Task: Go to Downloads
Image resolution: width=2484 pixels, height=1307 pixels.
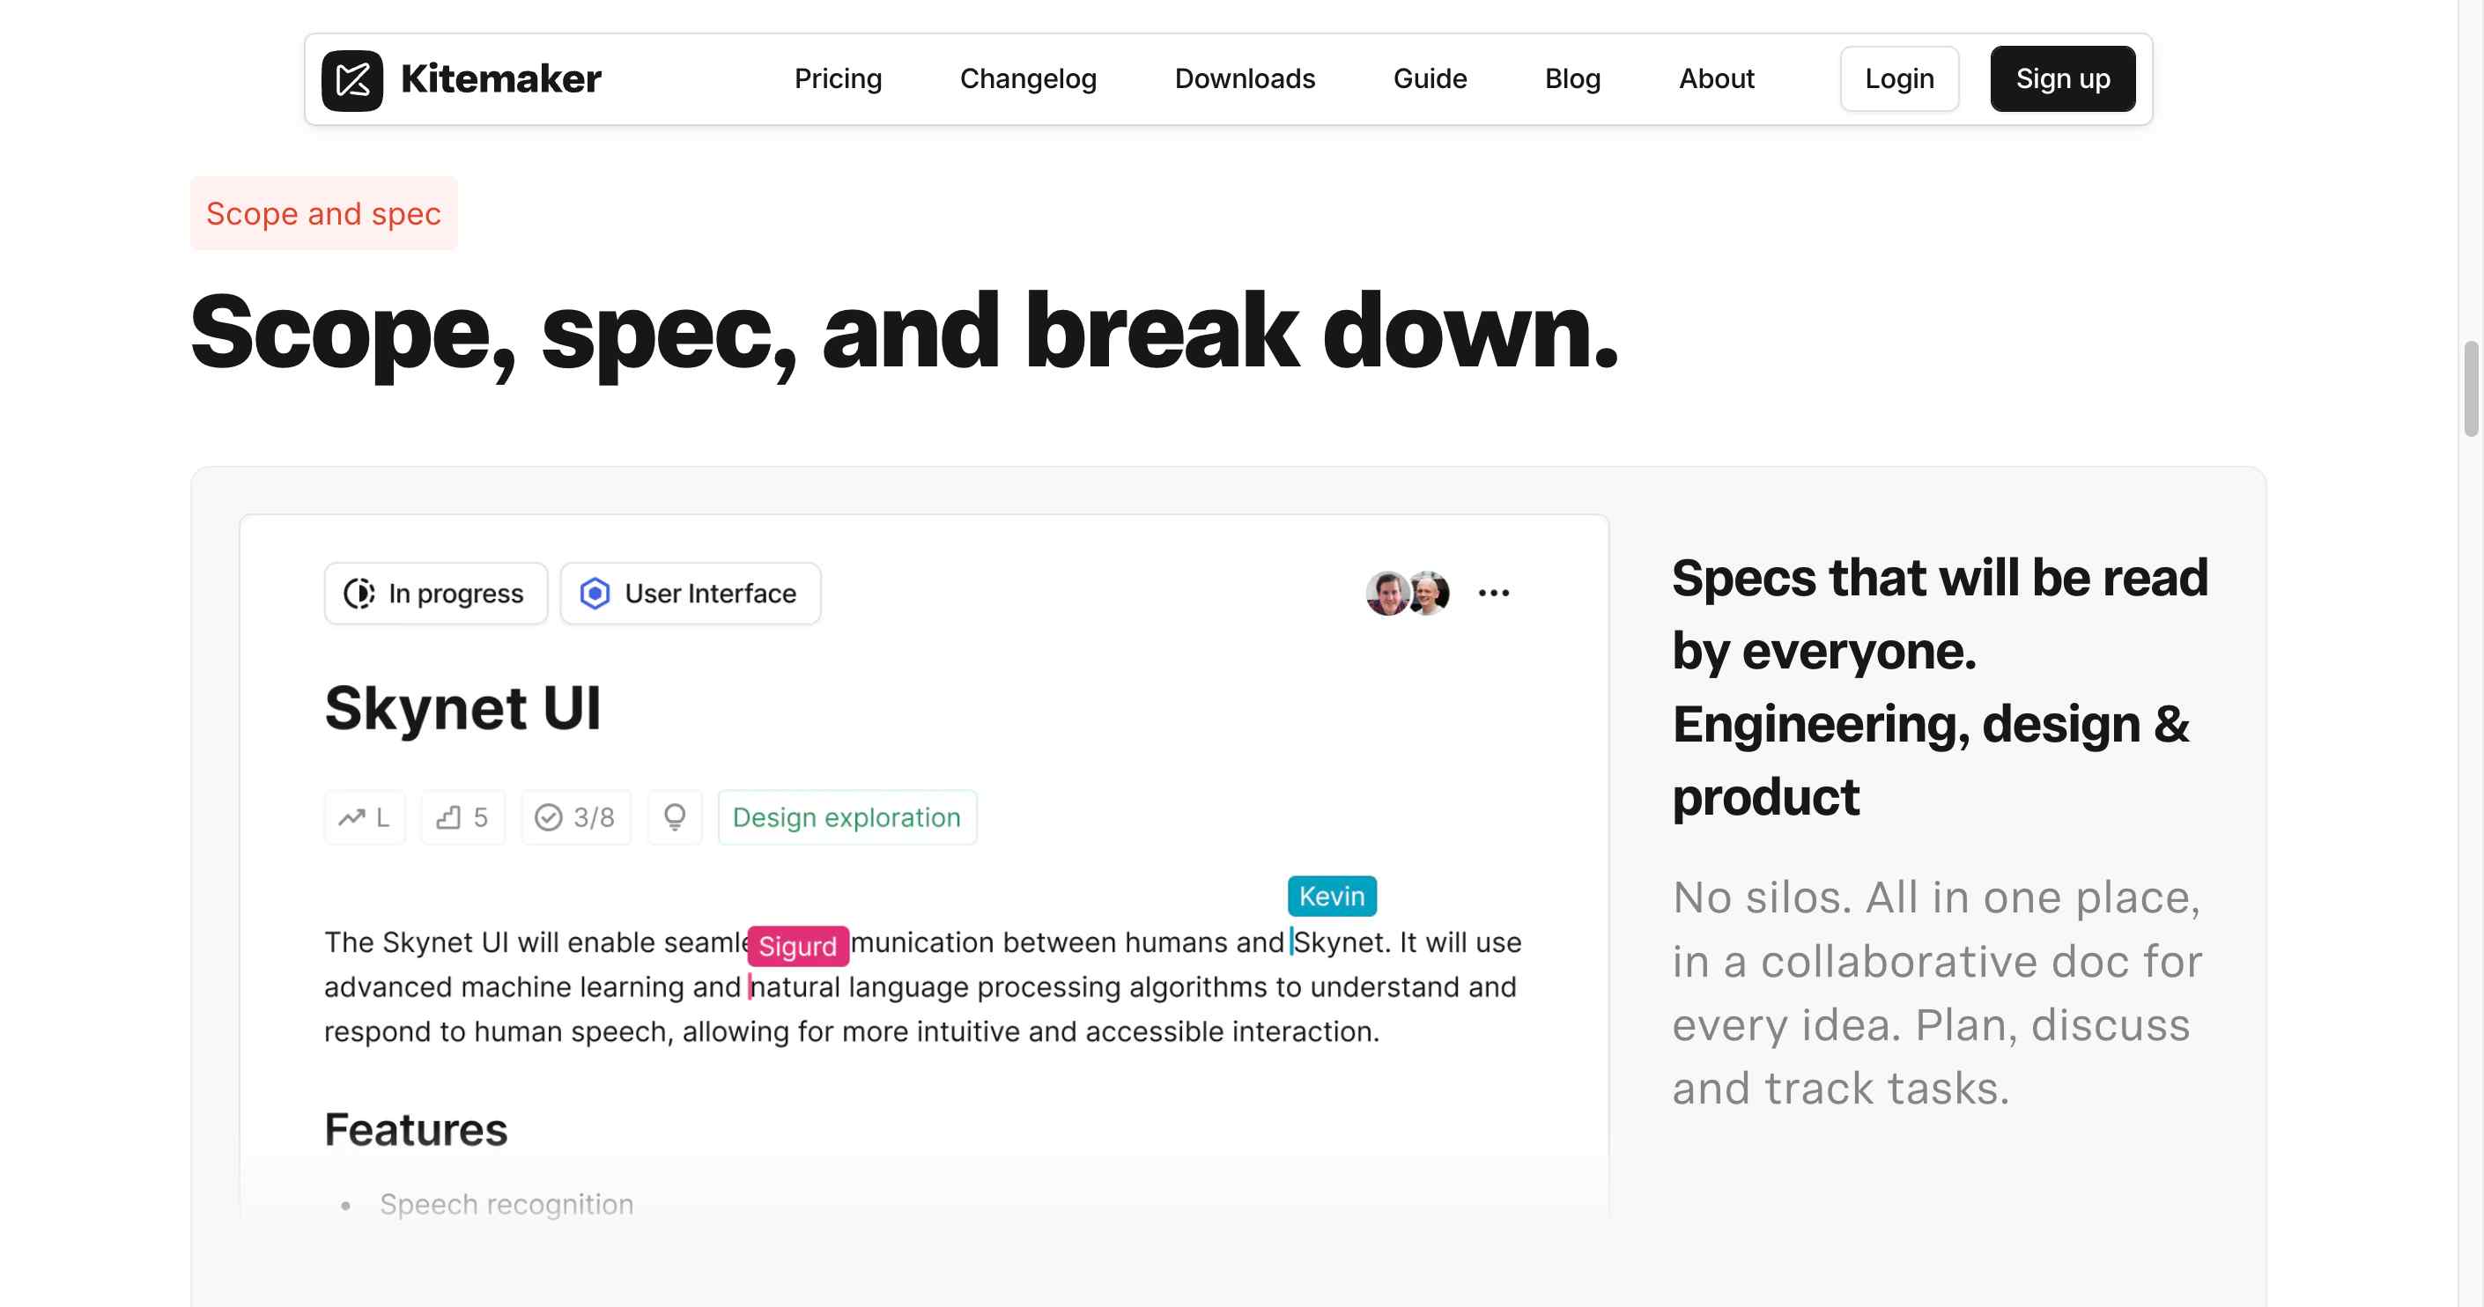Action: [1245, 79]
